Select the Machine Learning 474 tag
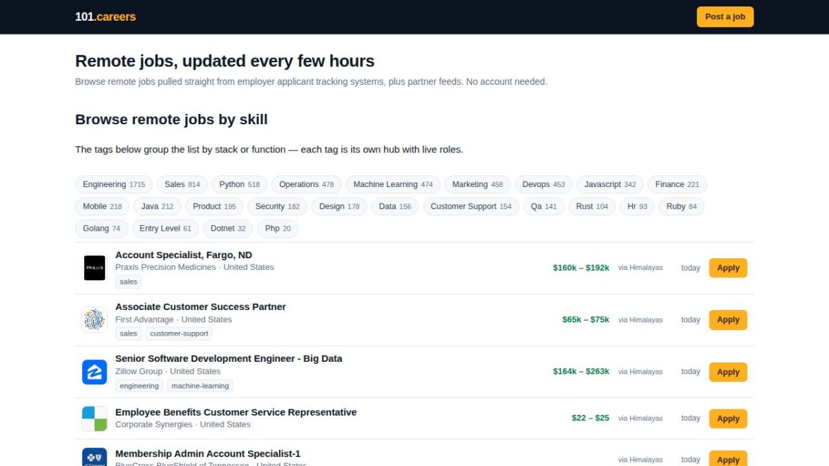Viewport: 829px width, 466px height. click(x=393, y=184)
